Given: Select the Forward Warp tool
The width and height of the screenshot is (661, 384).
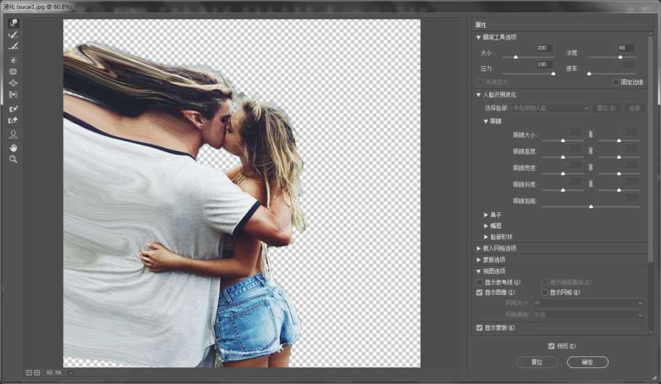Looking at the screenshot, I should tap(13, 23).
